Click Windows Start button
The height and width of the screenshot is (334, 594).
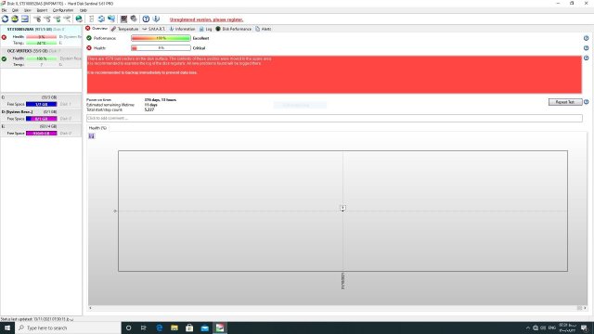click(7, 328)
